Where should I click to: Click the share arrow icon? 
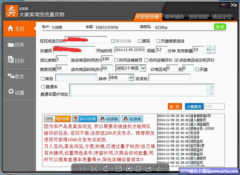click(x=148, y=169)
